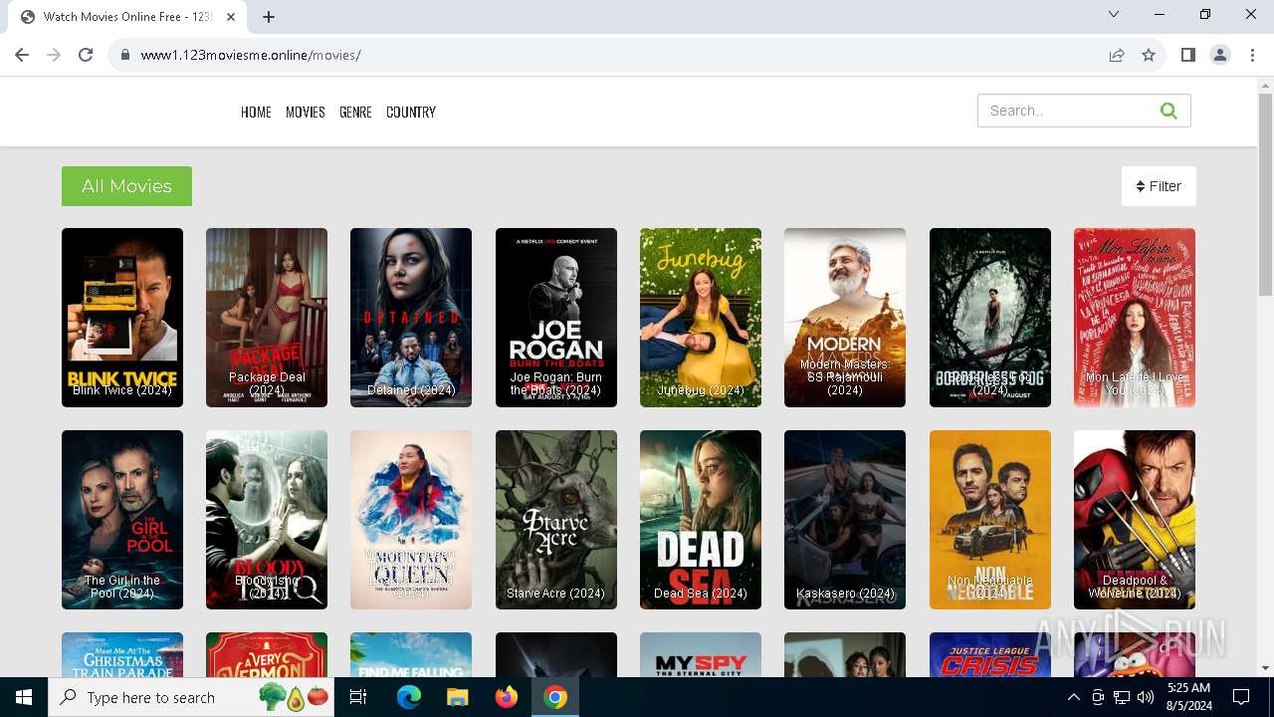Click the Windows taskbar search box
This screenshot has width=1274, height=717.
click(191, 697)
